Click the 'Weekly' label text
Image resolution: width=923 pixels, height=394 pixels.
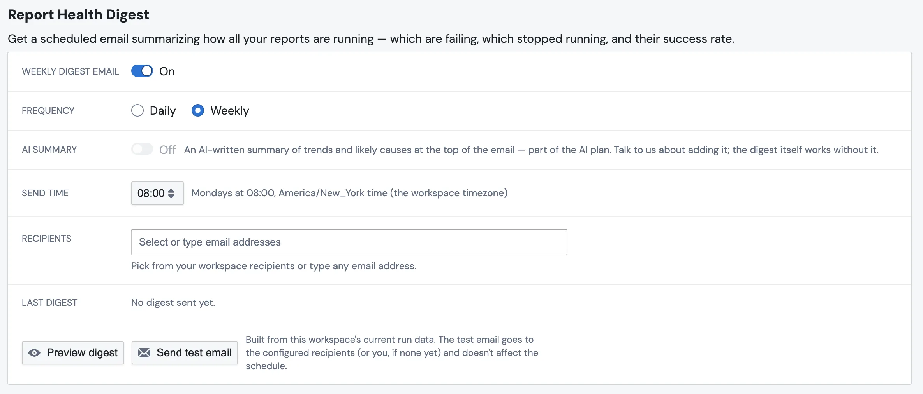tap(230, 111)
